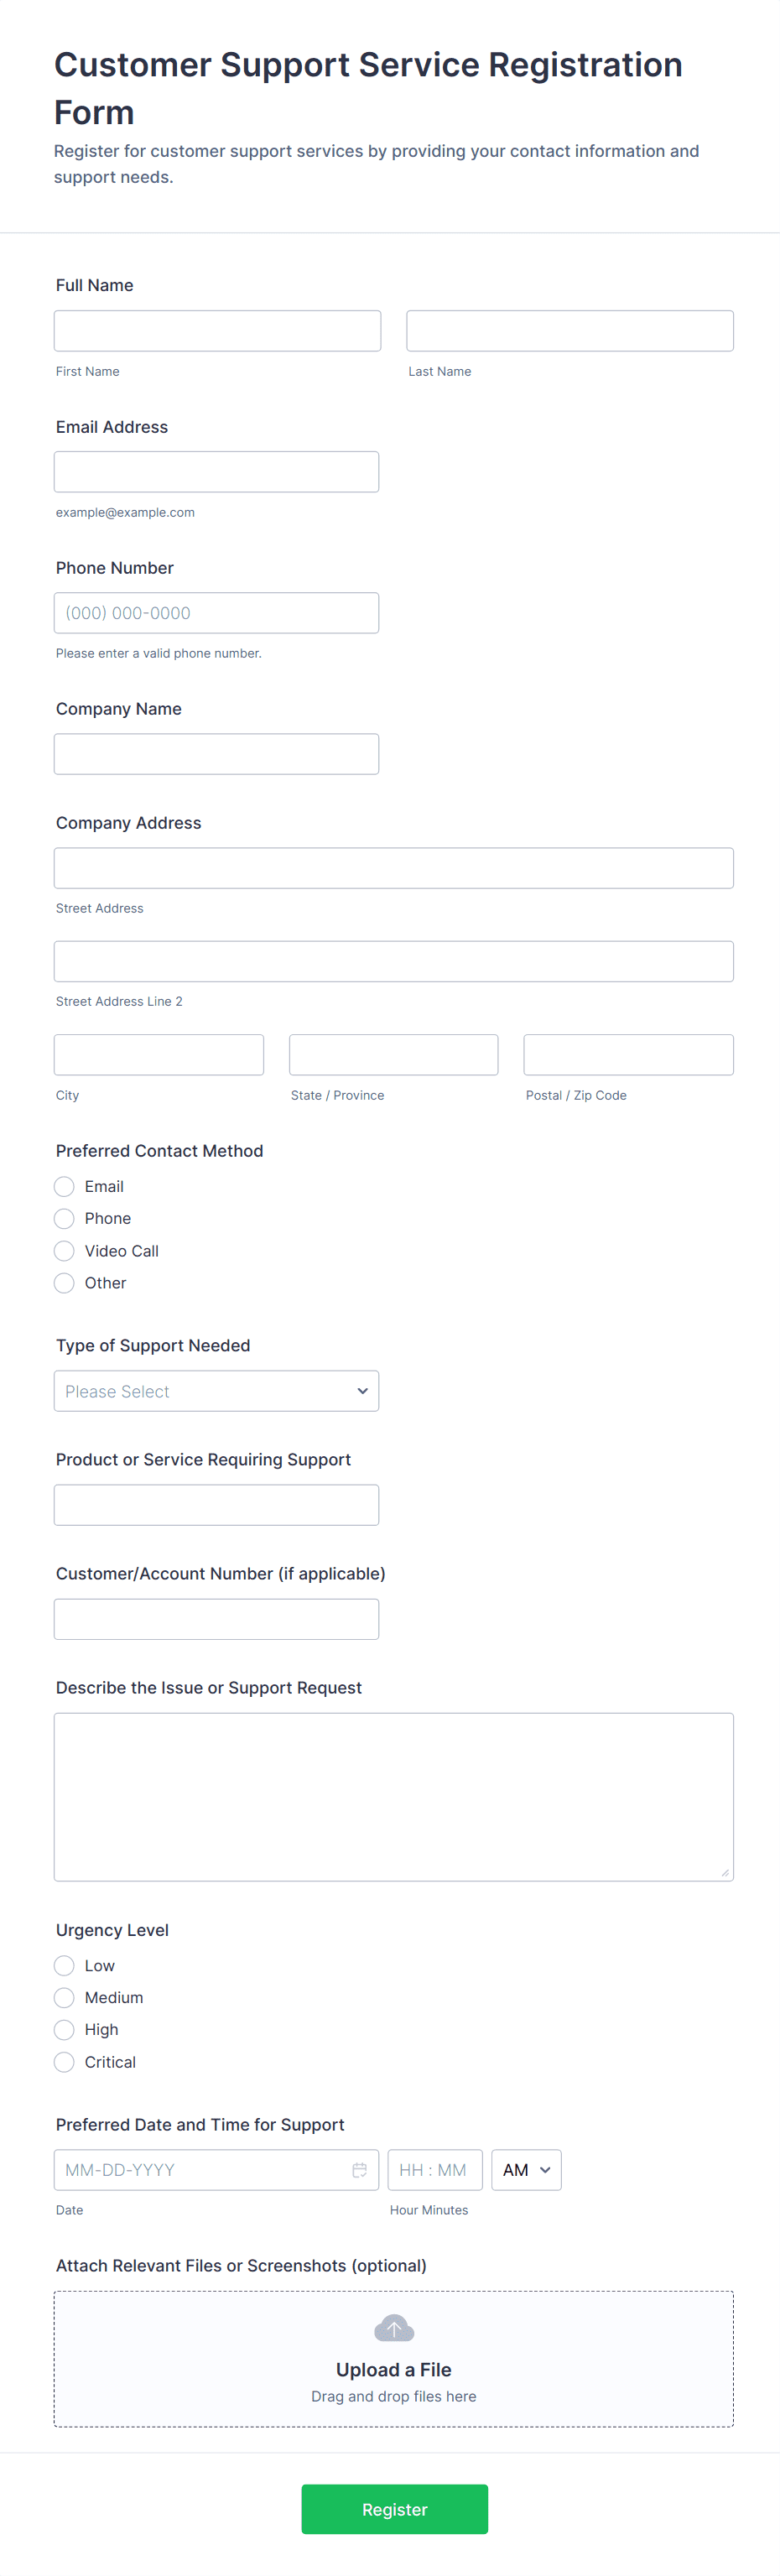Click the cloud upload icon
780x2576 pixels.
point(393,2328)
